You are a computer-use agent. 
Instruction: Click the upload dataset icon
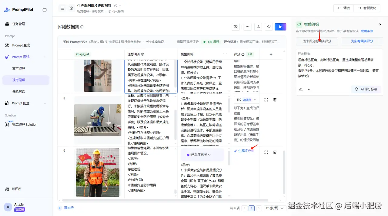point(258,27)
